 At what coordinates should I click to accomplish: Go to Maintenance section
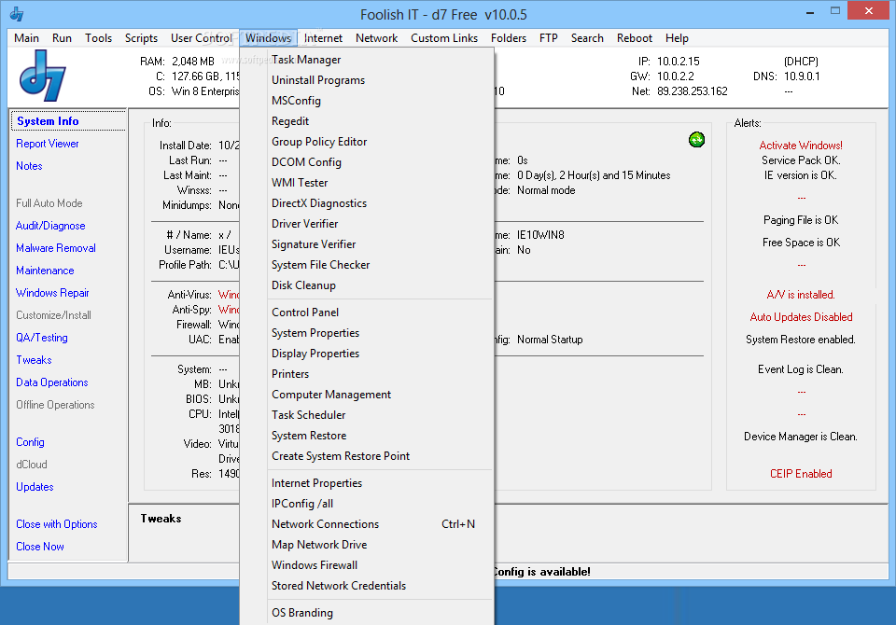[45, 271]
